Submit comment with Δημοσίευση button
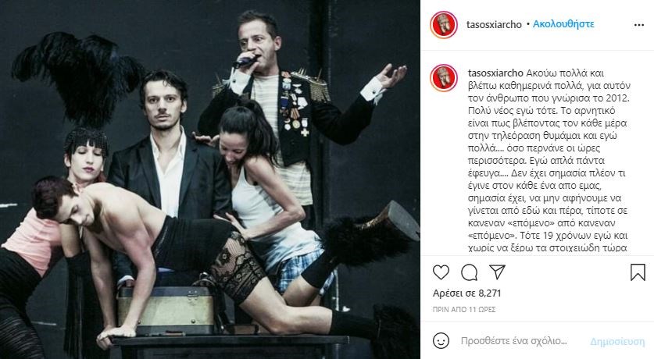This screenshot has width=654, height=359. pyautogui.click(x=617, y=342)
